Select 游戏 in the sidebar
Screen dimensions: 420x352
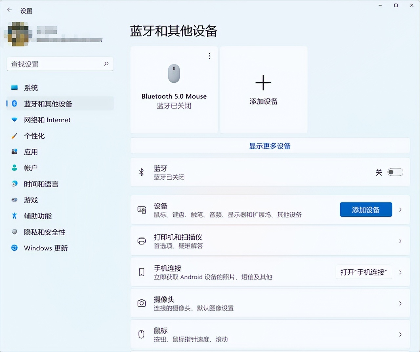31,200
